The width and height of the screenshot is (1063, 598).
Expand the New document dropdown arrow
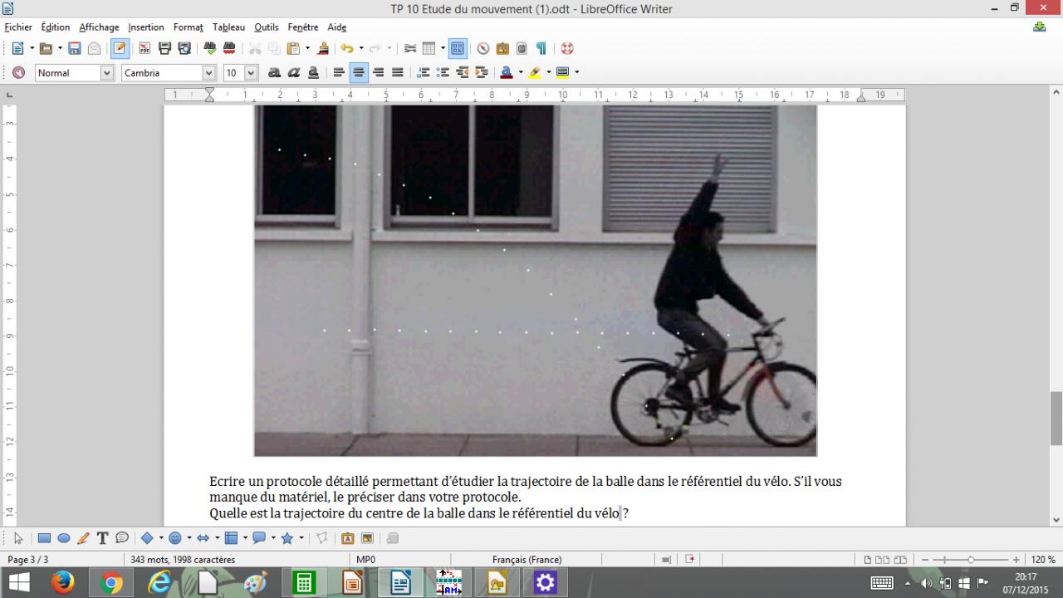point(32,48)
